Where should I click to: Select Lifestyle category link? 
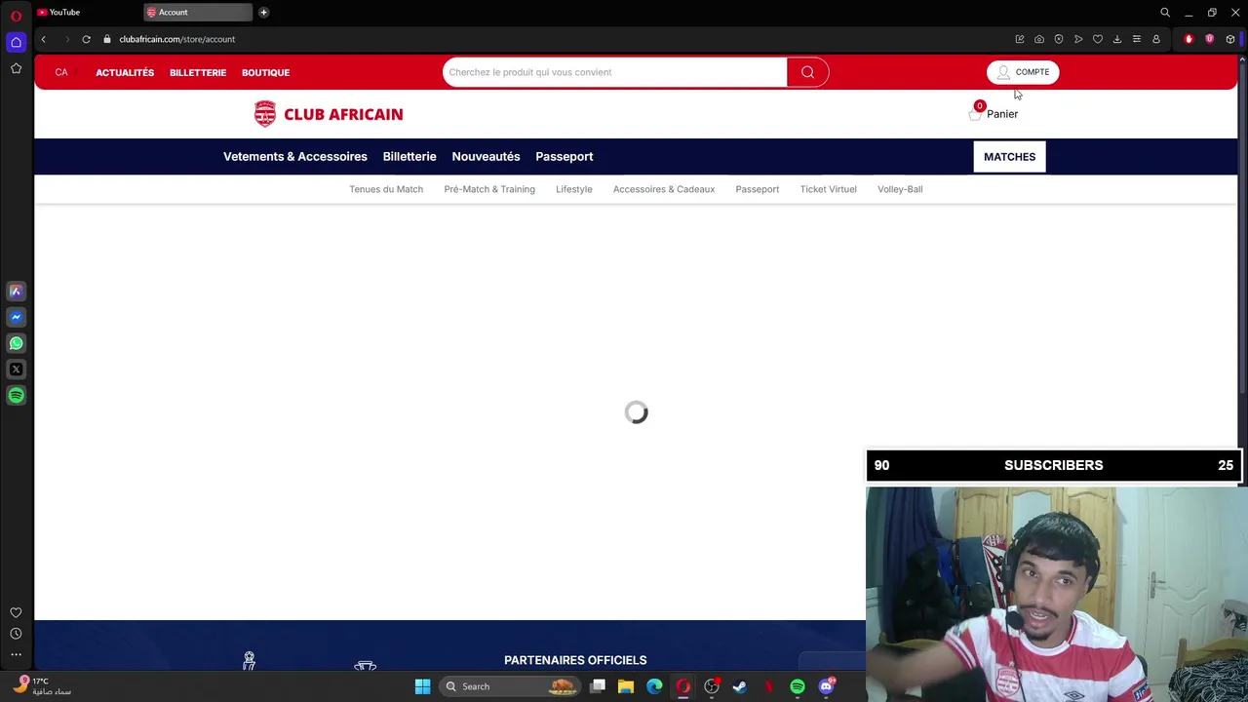(x=574, y=189)
